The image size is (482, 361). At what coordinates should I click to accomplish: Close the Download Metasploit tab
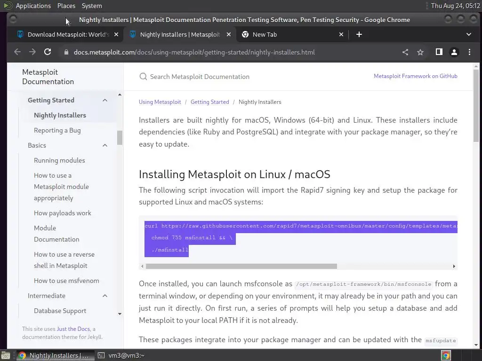tap(116, 34)
